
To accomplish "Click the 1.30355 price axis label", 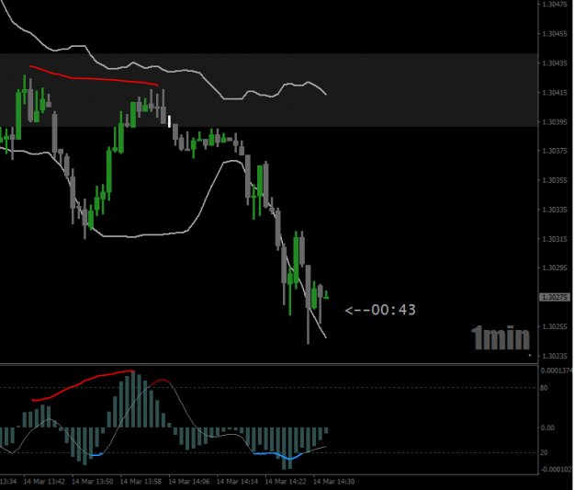I will pyautogui.click(x=555, y=180).
